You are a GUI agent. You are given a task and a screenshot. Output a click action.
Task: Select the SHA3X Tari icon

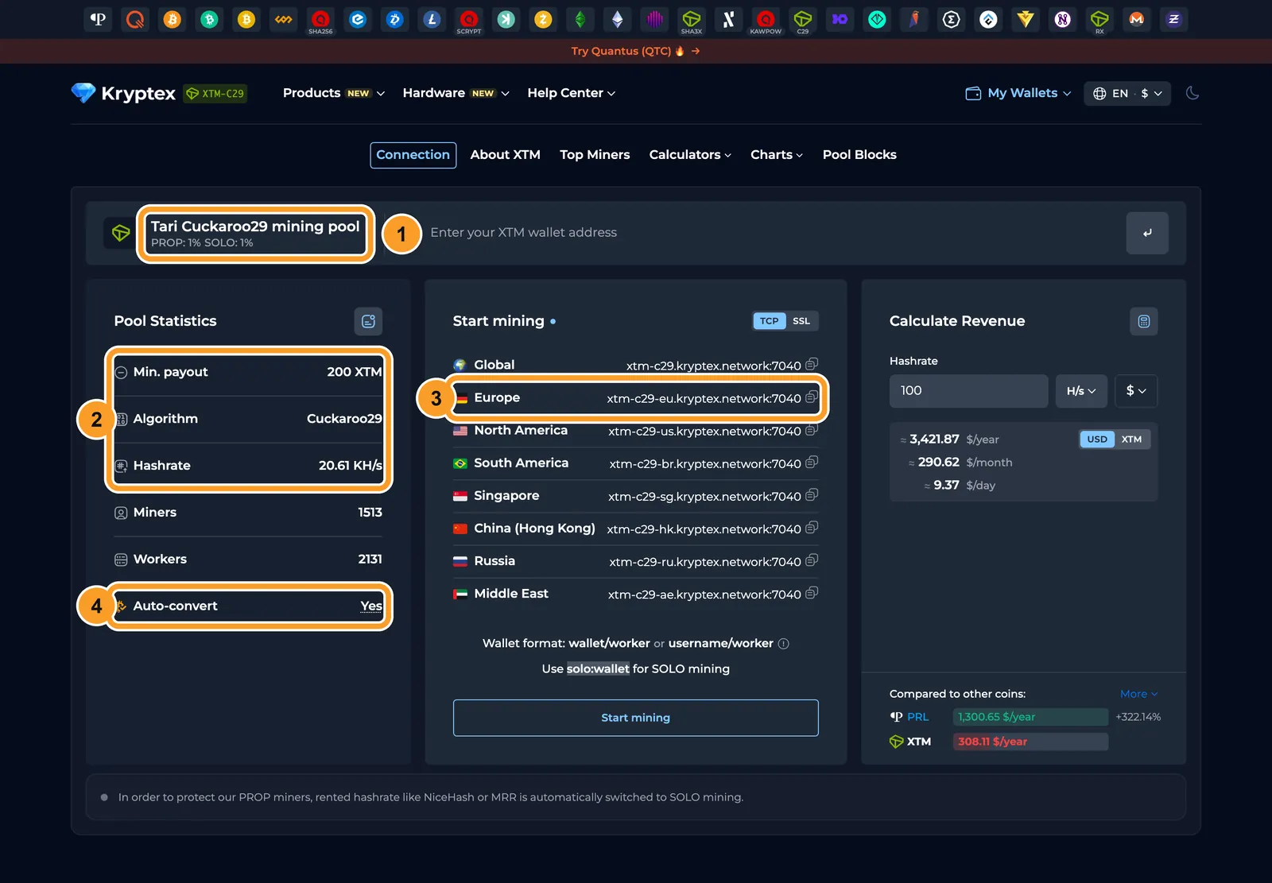point(692,21)
